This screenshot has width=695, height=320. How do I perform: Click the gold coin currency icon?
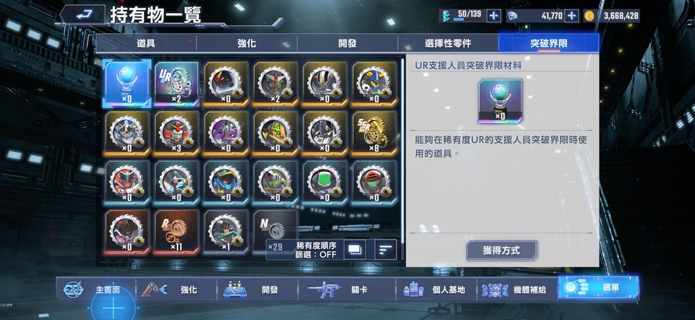pos(589,16)
